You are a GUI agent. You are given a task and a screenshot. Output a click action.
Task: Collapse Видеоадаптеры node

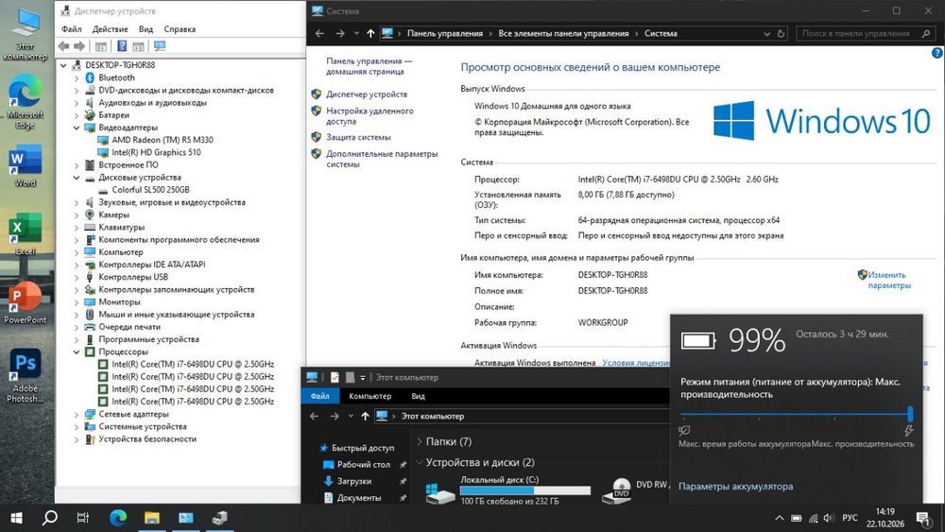pos(77,128)
